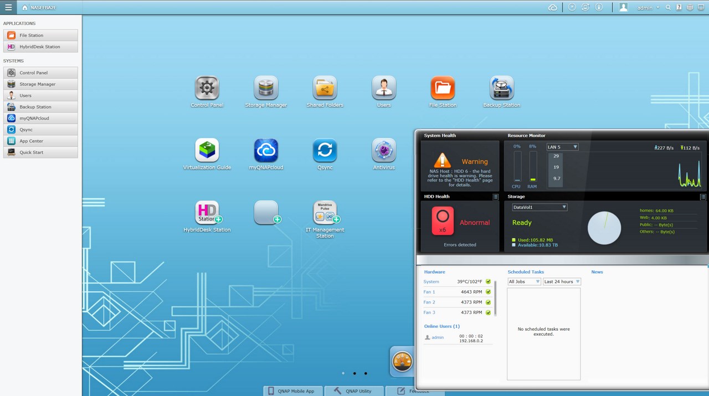This screenshot has height=396, width=709.
Task: Install HybridDesk Station from desktop icon
Action: 207,217
